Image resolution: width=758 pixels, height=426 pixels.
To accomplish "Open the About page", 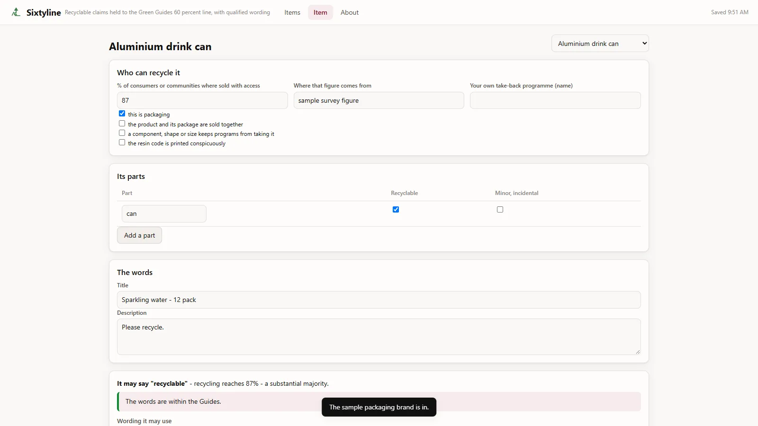I will click(x=350, y=12).
